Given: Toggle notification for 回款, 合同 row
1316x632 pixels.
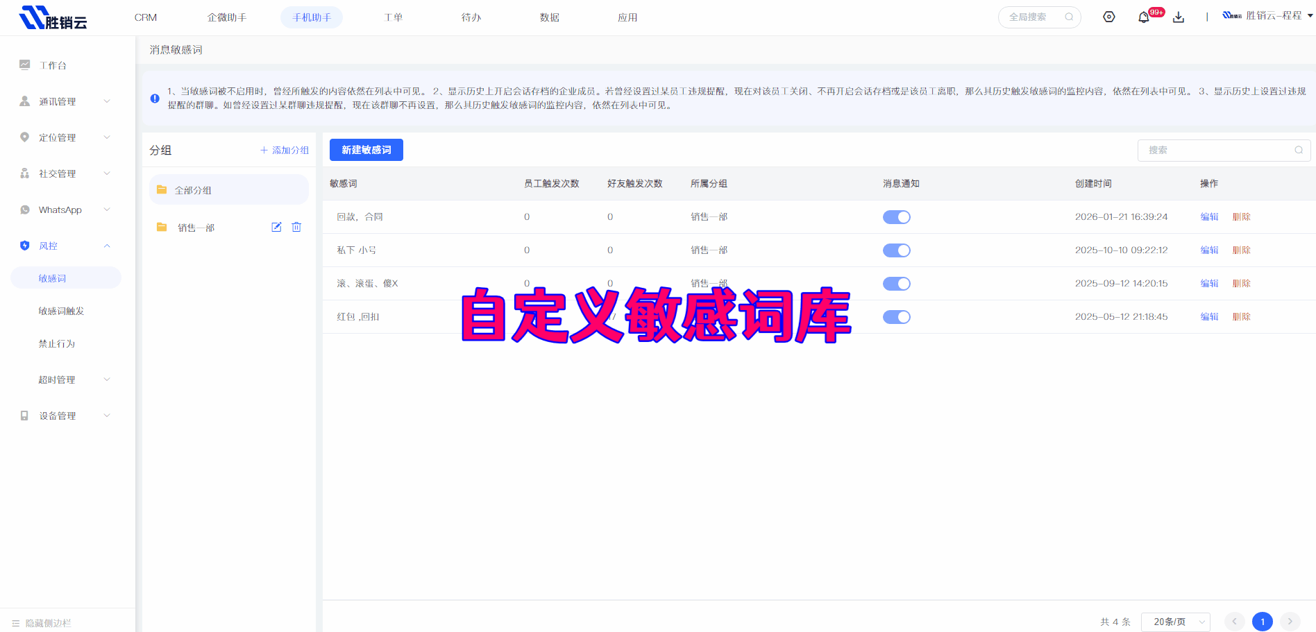Looking at the screenshot, I should pyautogui.click(x=896, y=217).
